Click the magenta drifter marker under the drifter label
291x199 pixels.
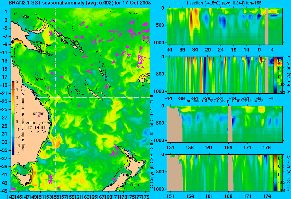click(x=39, y=116)
